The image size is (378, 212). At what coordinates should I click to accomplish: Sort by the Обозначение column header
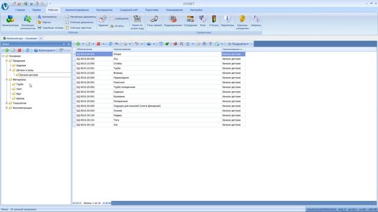[x=94, y=49]
